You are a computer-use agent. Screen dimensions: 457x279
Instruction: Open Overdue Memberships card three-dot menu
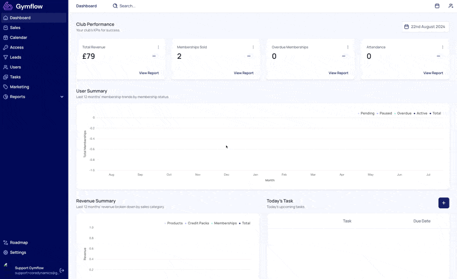click(x=348, y=47)
